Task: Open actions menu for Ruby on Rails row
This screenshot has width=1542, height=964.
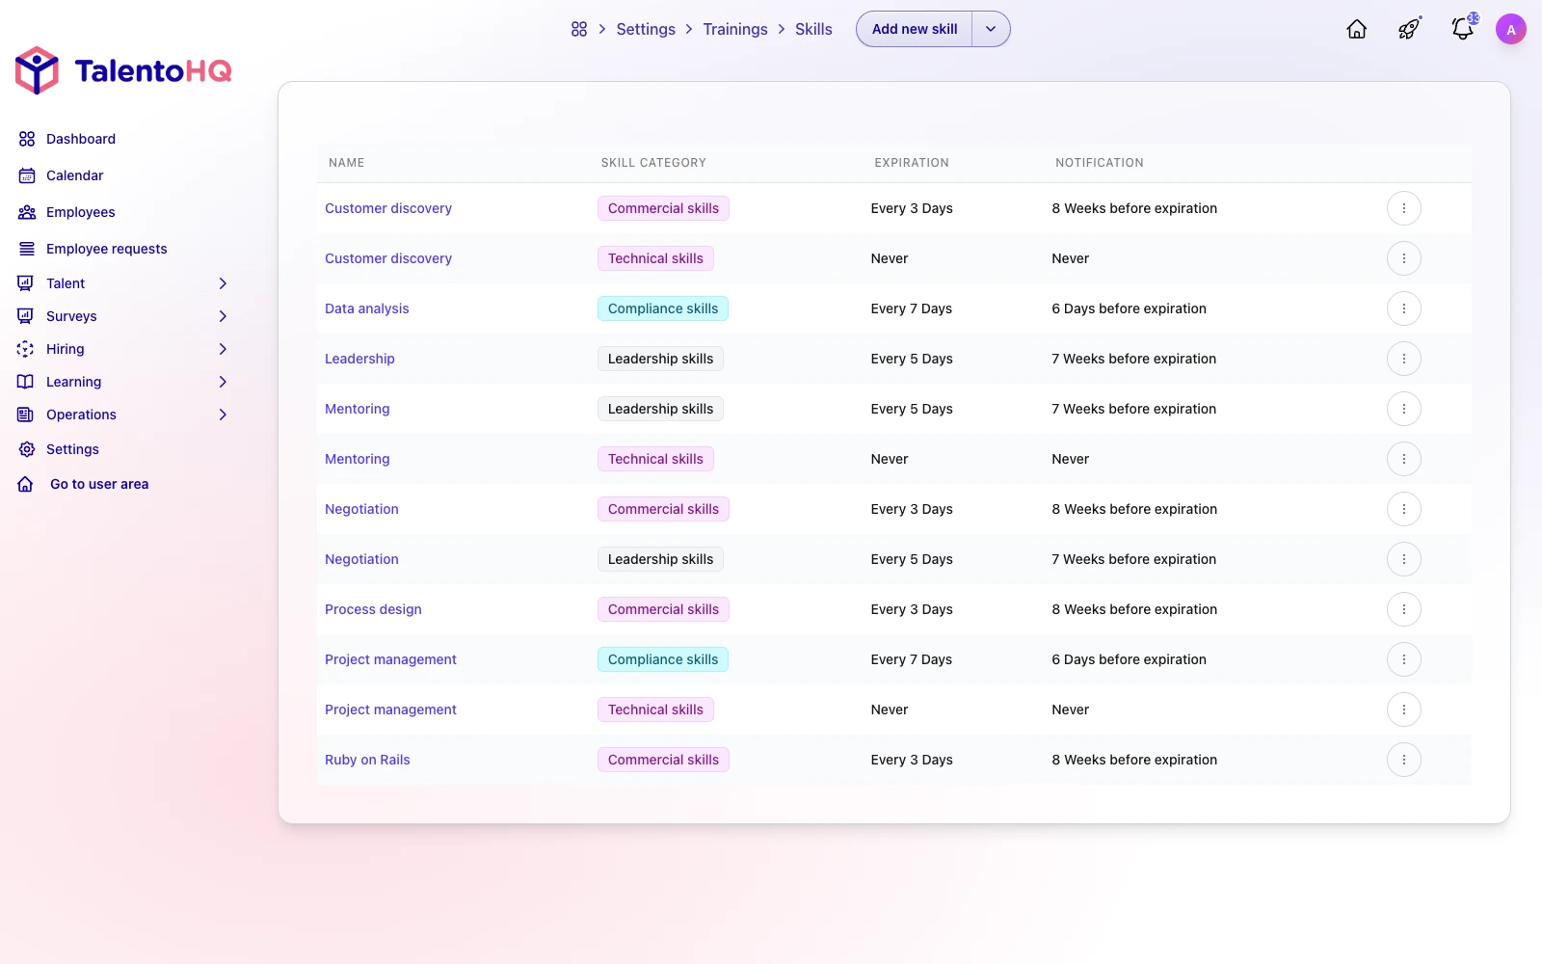Action: [1404, 760]
